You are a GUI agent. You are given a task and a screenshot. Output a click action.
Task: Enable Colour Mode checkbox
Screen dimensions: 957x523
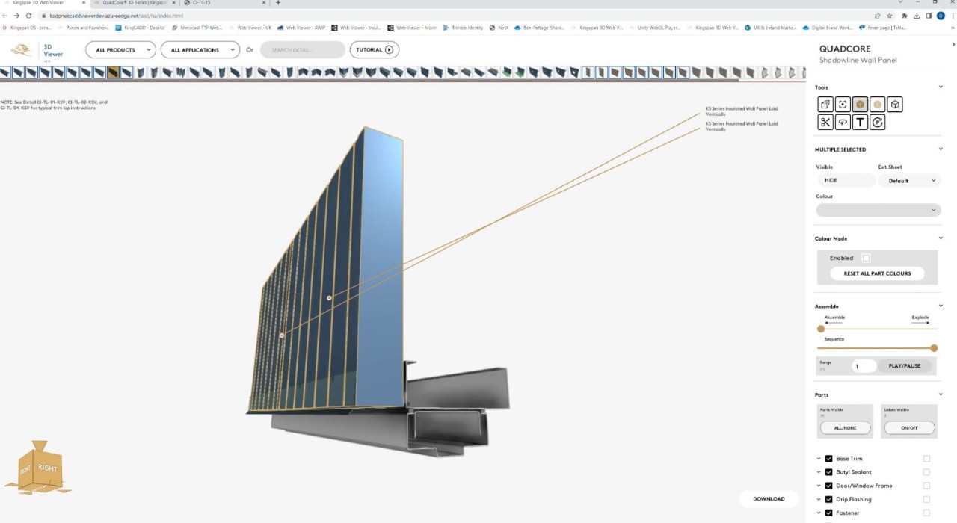click(x=866, y=258)
